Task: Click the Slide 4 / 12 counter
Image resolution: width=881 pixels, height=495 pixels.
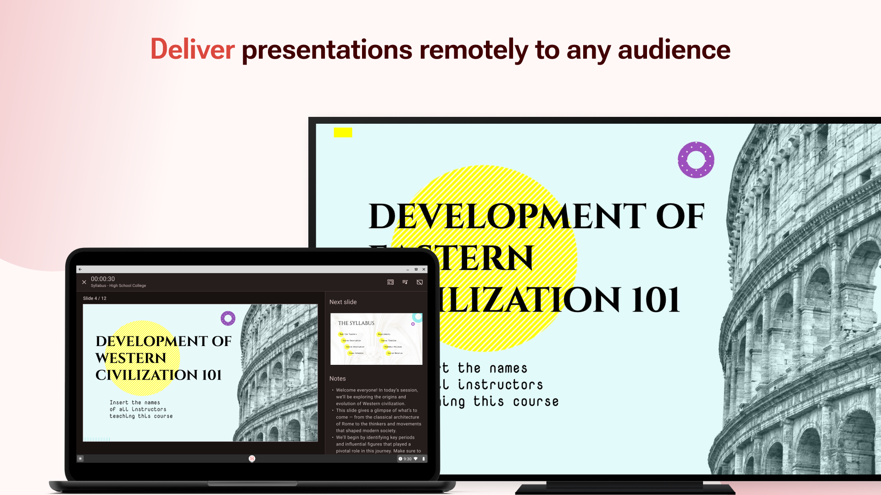Action: [x=95, y=298]
